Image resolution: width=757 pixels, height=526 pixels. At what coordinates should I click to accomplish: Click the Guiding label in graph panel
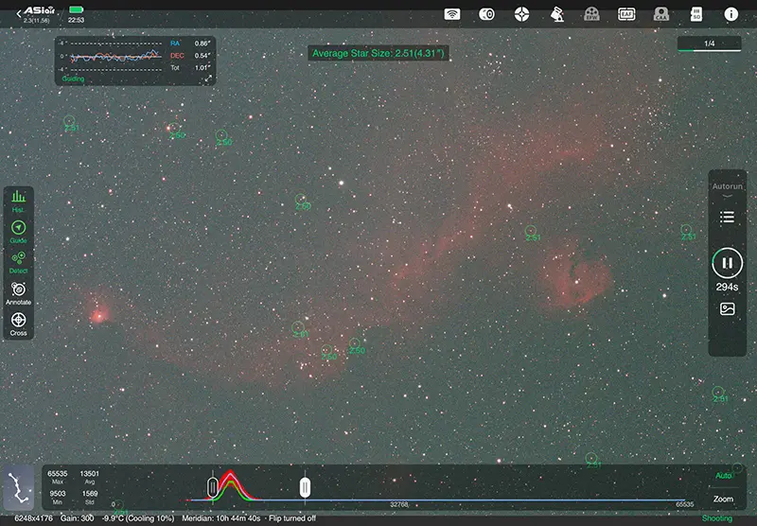73,79
